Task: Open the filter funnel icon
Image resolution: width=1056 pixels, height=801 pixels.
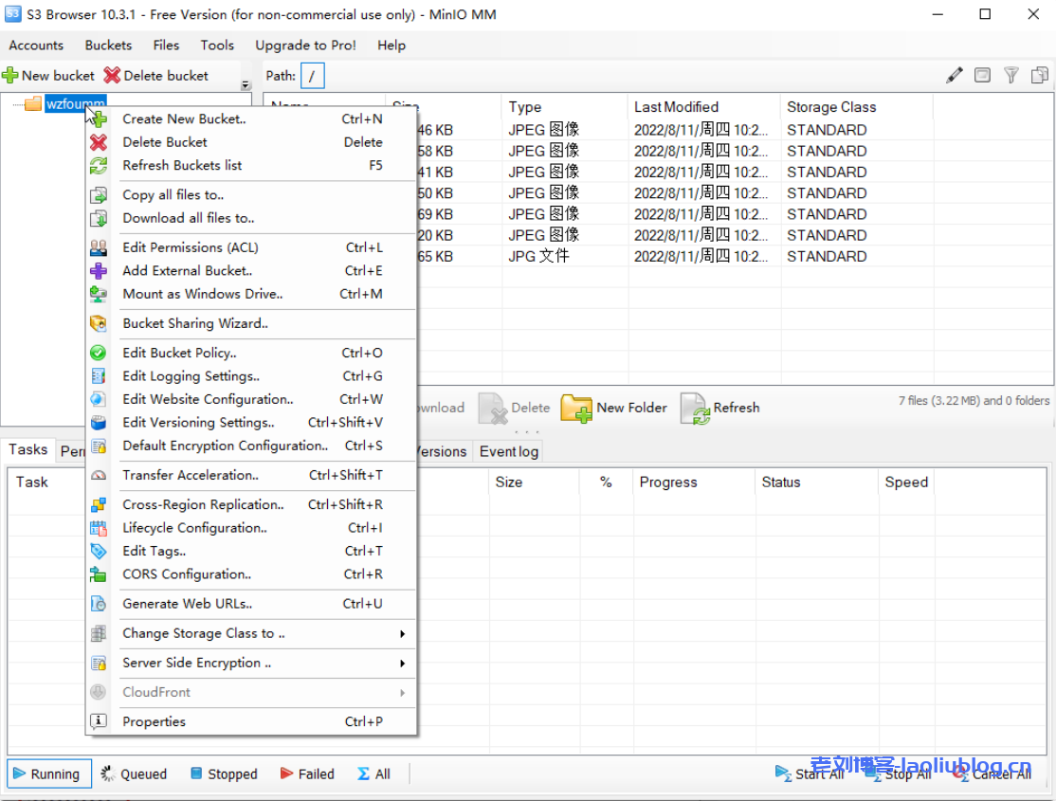Action: pos(1012,75)
